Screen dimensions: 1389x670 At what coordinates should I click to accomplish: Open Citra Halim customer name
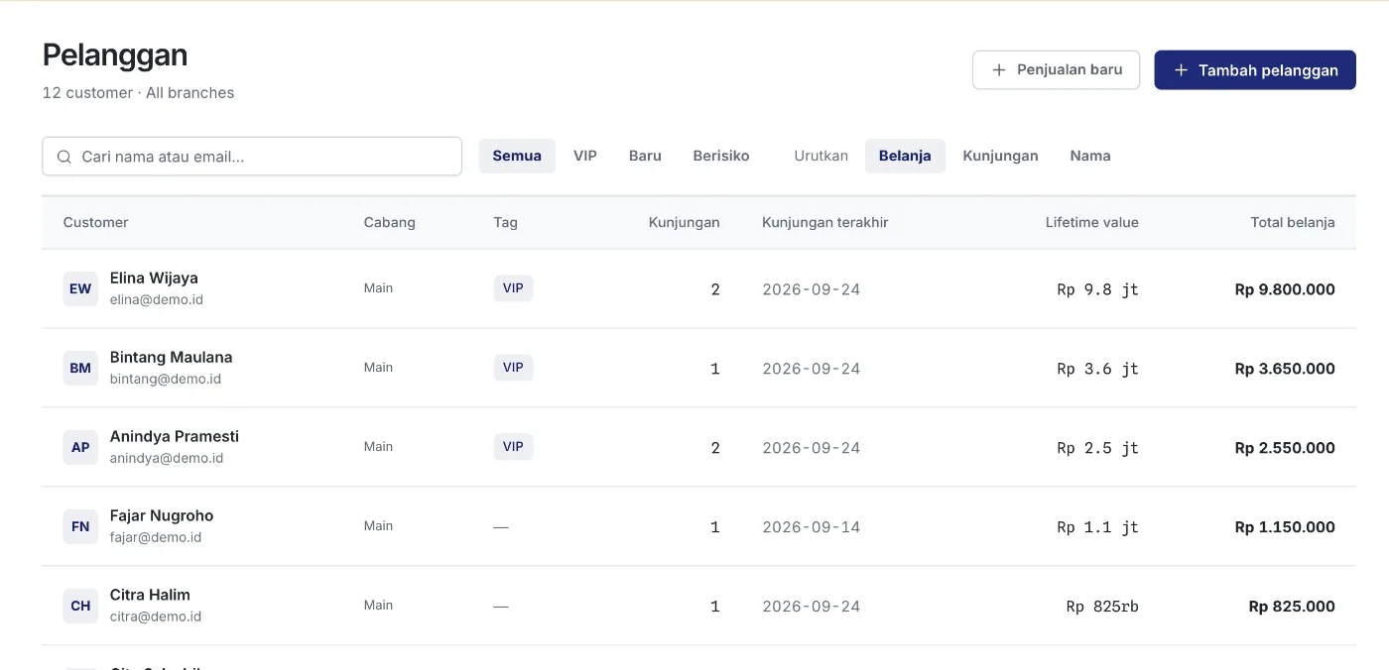tap(150, 595)
